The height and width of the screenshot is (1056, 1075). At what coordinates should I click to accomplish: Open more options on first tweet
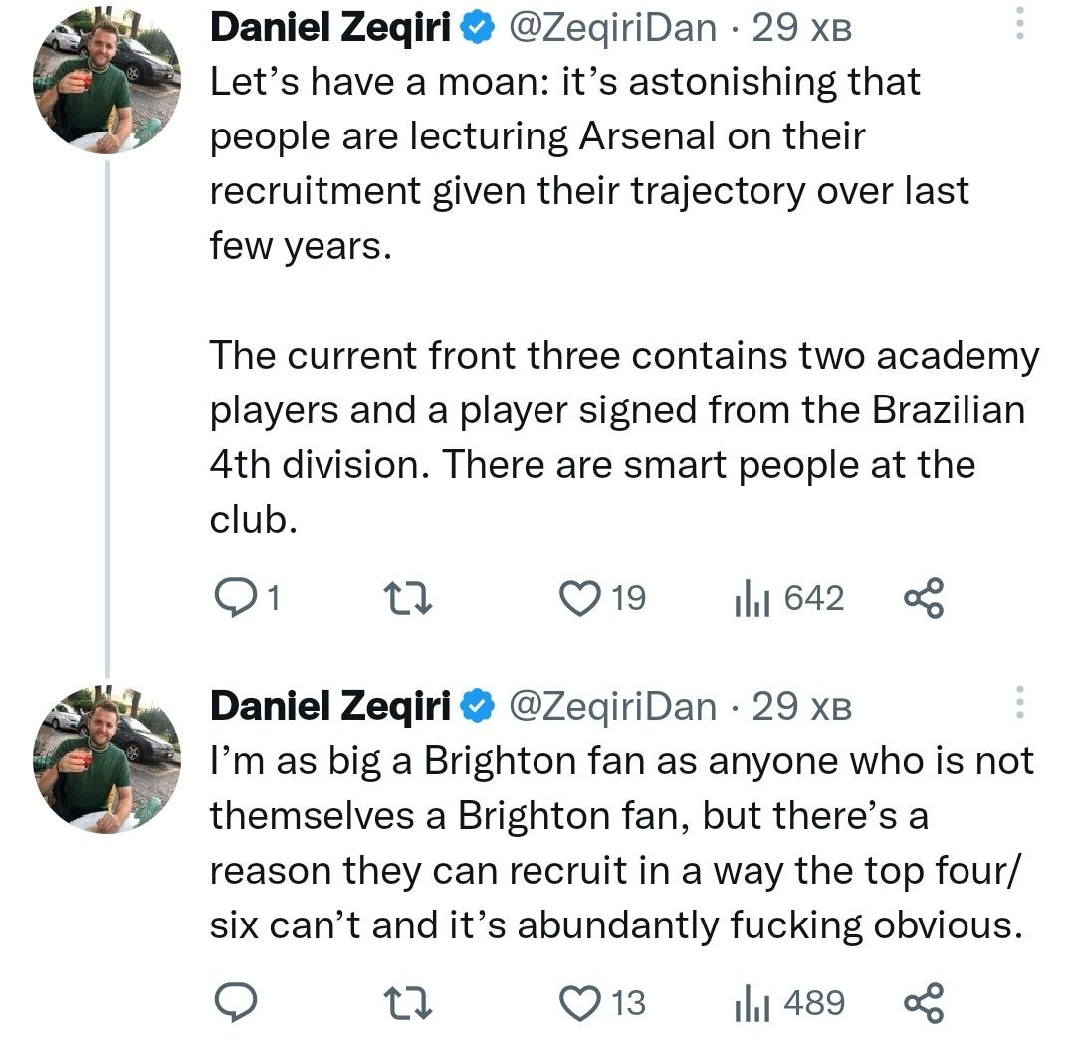tap(1019, 26)
